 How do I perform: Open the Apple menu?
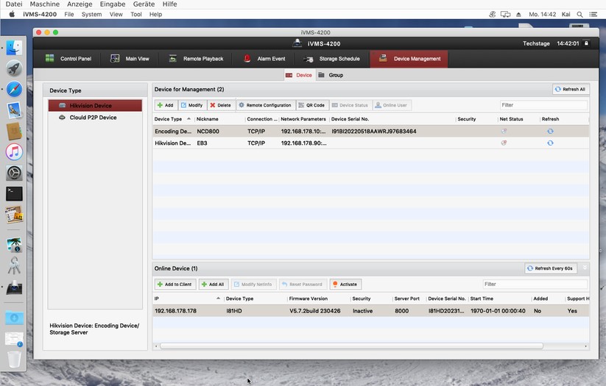pos(12,14)
